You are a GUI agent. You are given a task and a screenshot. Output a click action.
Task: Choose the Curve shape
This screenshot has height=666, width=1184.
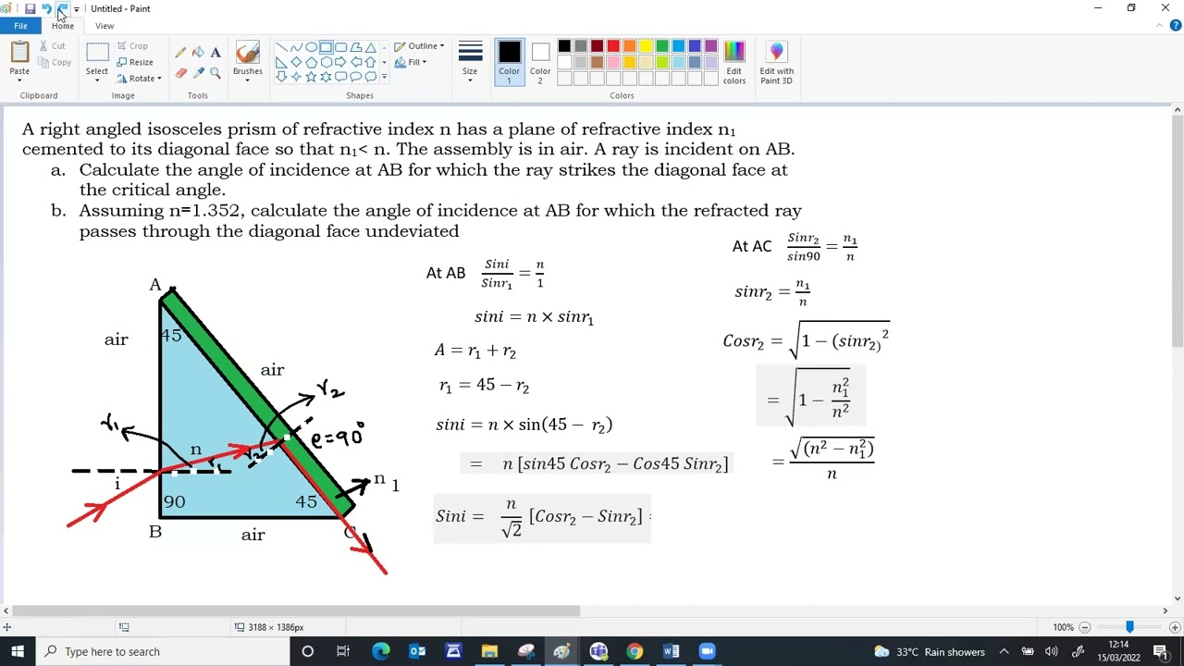click(x=296, y=47)
